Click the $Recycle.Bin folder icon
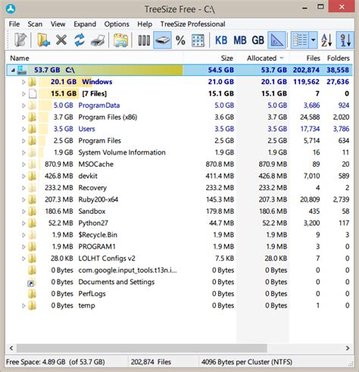359x372 pixels. pos(32,235)
